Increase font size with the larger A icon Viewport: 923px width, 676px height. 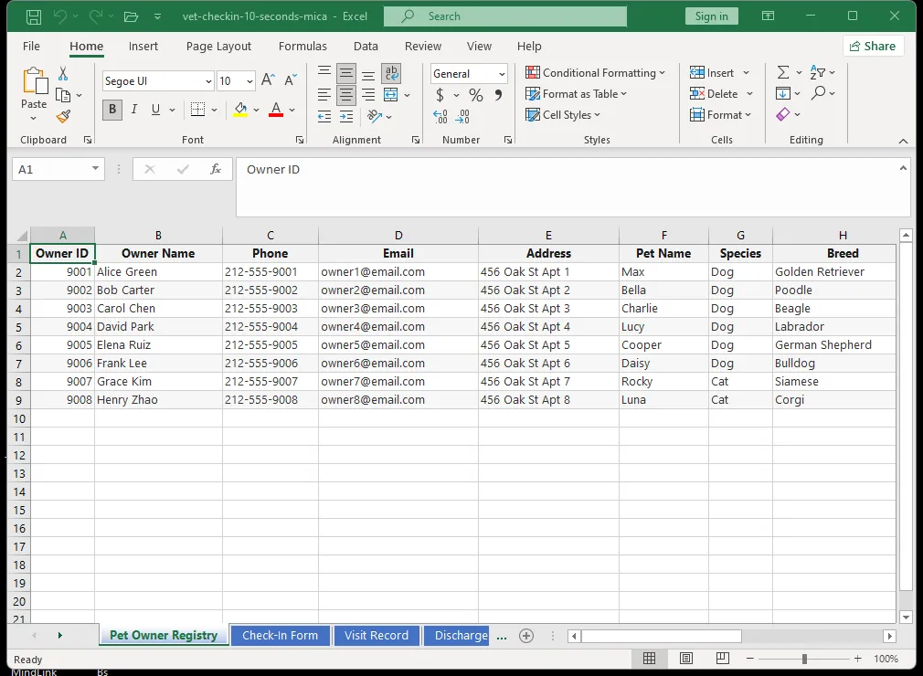click(x=268, y=80)
